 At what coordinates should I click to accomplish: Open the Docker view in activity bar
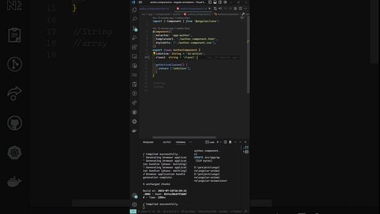click(135, 131)
